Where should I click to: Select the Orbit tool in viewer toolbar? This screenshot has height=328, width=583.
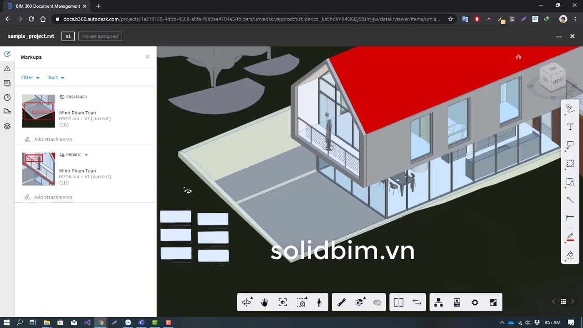pyautogui.click(x=246, y=302)
